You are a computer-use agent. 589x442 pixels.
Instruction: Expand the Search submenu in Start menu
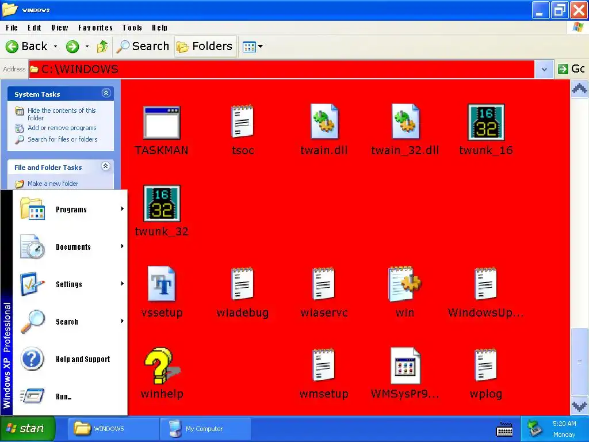(x=70, y=322)
